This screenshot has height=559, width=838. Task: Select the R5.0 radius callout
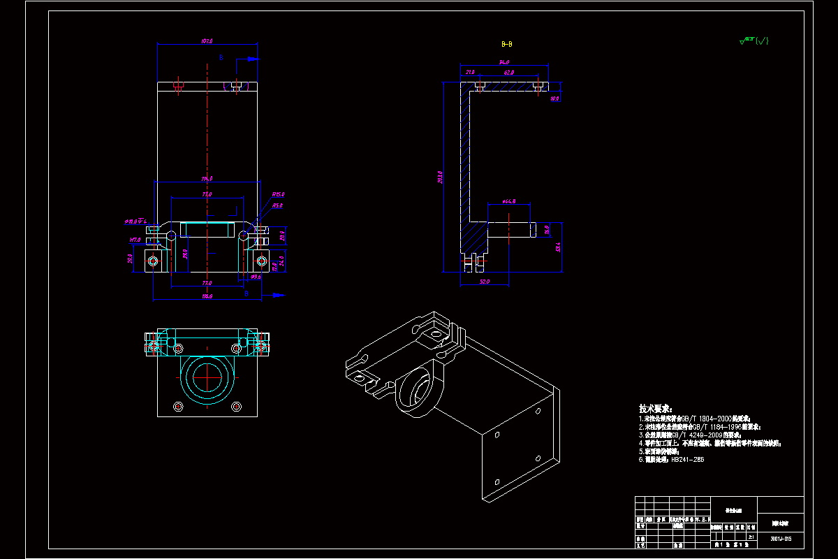278,205
